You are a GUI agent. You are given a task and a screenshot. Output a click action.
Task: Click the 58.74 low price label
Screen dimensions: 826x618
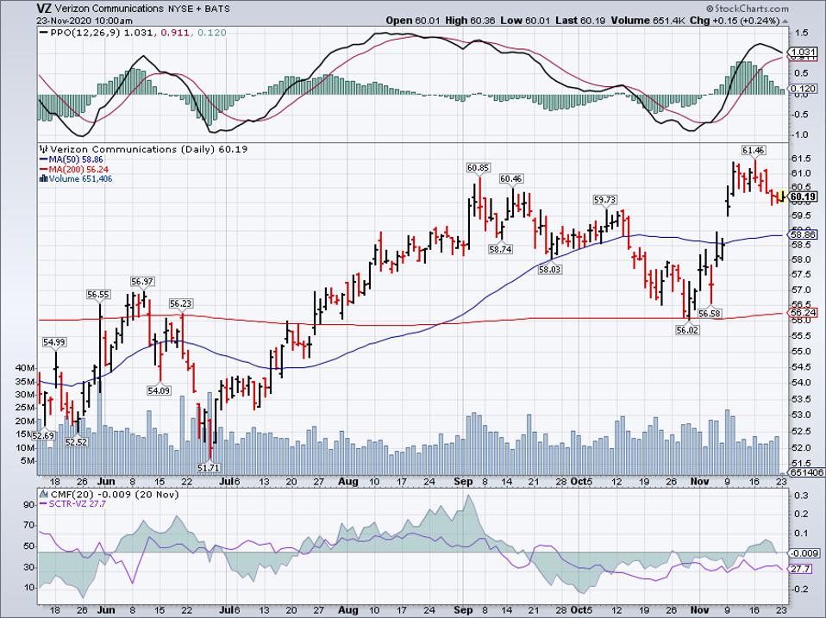(x=500, y=249)
